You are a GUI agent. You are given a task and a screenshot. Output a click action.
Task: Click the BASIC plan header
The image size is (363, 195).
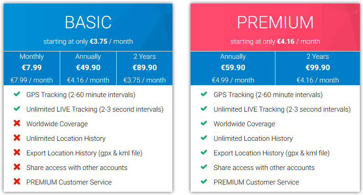tap(88, 22)
